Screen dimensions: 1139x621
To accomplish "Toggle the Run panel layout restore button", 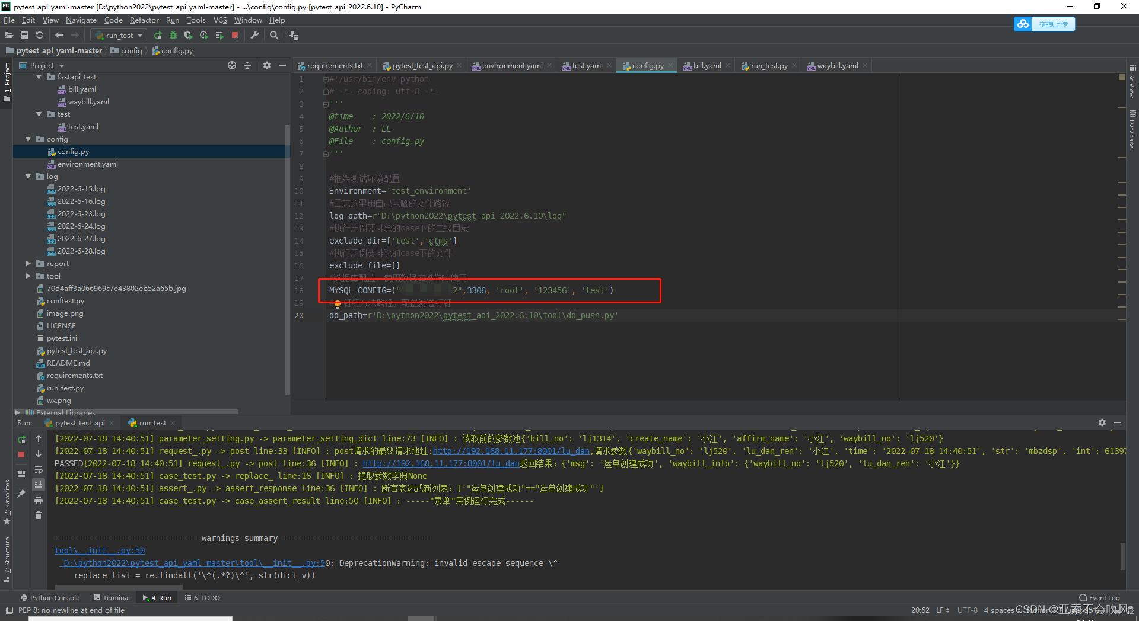I will (21, 474).
